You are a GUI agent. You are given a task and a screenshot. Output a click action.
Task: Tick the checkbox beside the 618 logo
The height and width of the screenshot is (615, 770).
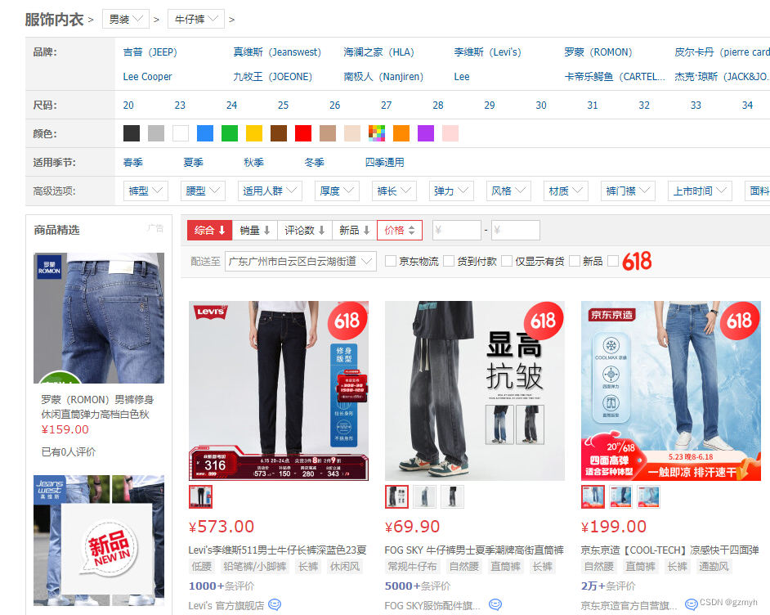point(613,261)
